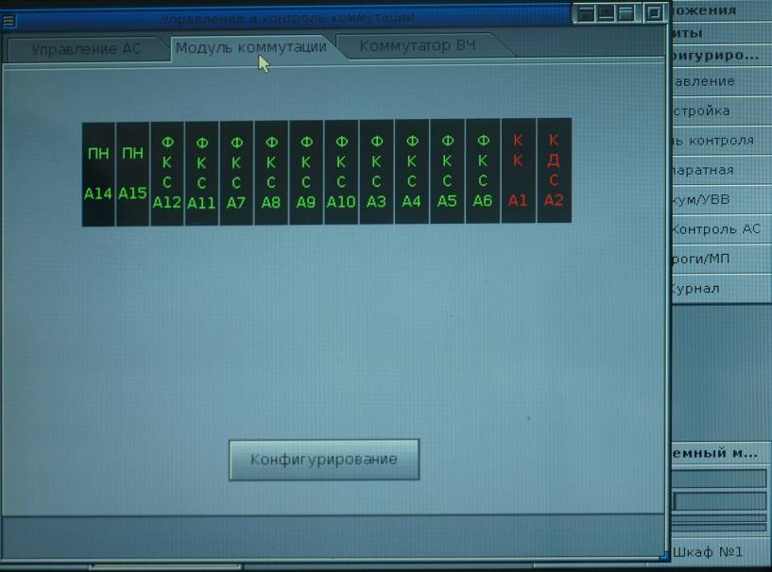This screenshot has width=772, height=572.
Task: Open the …роги/МП side menu item
Action: [x=722, y=259]
